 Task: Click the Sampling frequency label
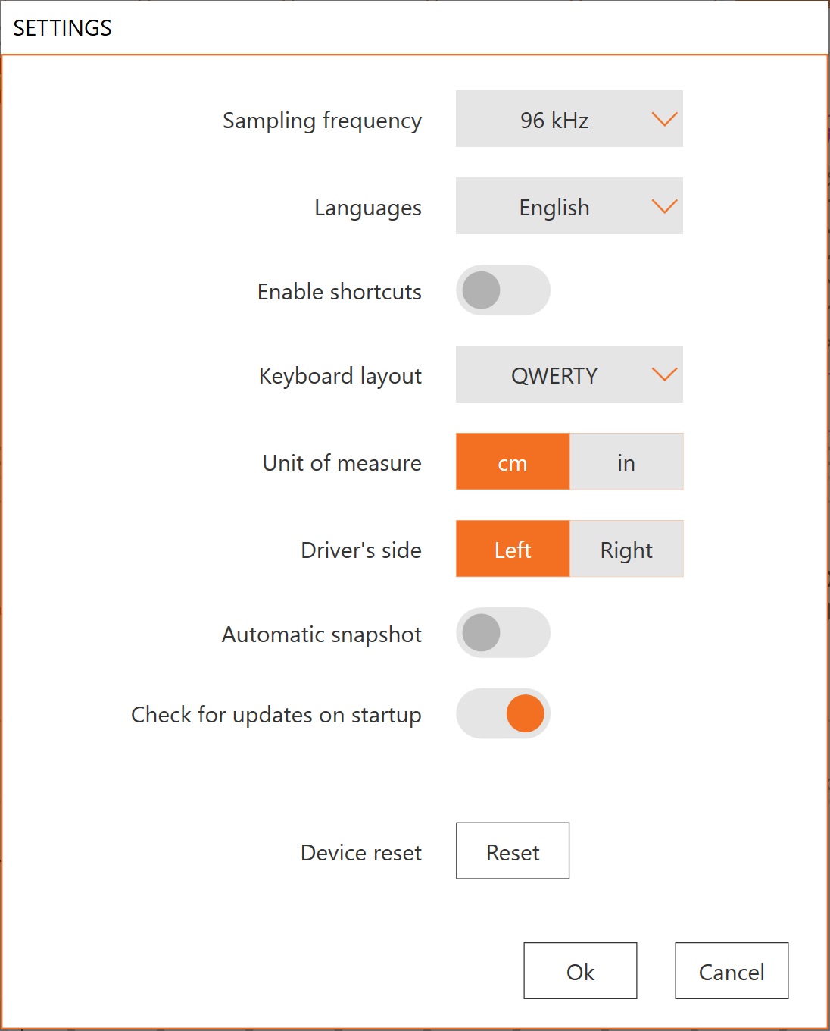tap(322, 121)
